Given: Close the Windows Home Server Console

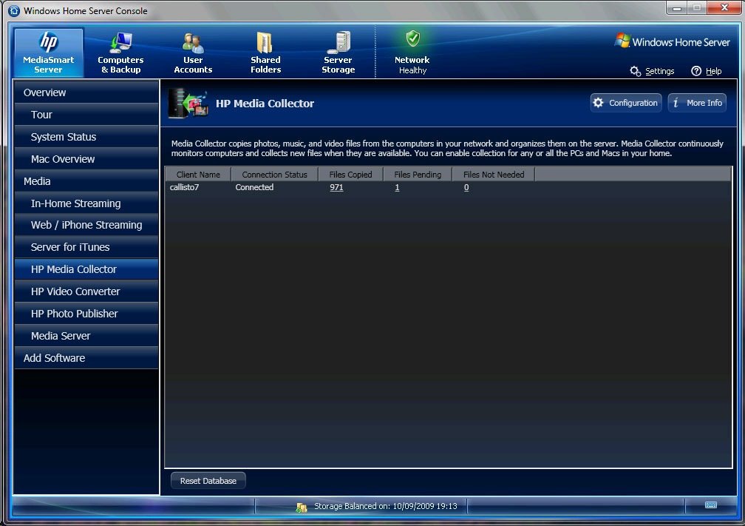Looking at the screenshot, I should (x=724, y=7).
